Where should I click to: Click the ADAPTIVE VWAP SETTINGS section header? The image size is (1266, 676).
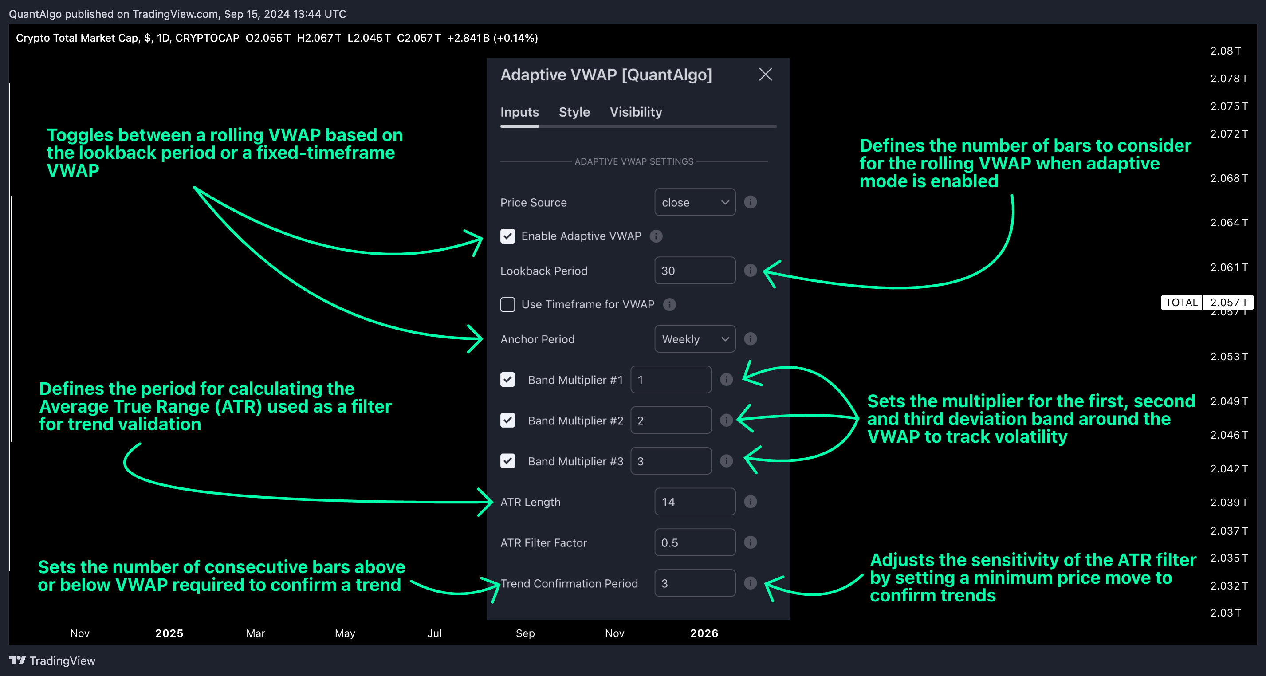(x=634, y=161)
